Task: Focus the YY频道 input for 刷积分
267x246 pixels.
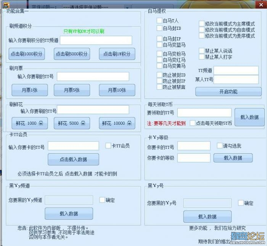Action: (x=96, y=40)
